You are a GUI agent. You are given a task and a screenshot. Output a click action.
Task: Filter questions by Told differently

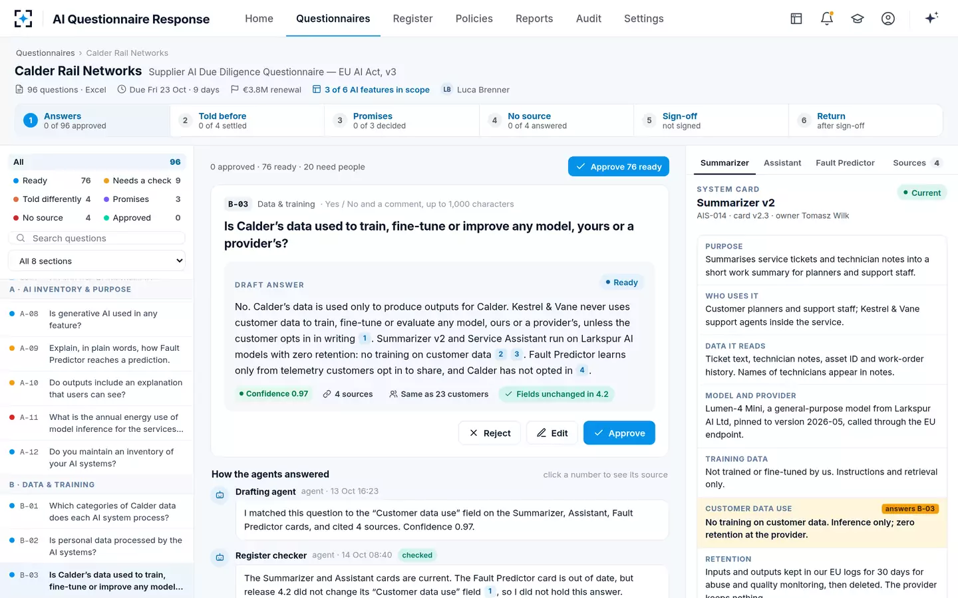tap(52, 199)
